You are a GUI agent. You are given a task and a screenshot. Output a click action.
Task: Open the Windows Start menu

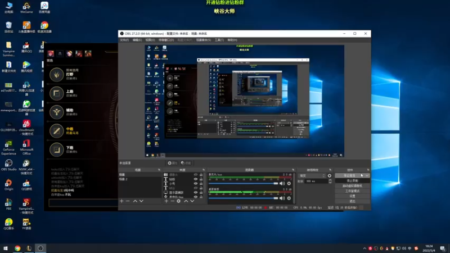tap(6, 249)
